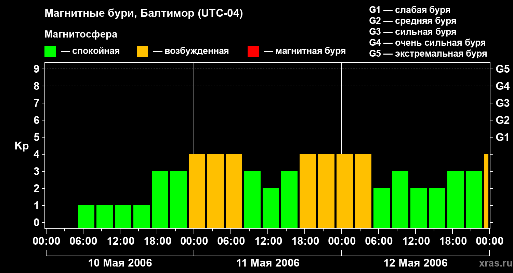Click the 18:00 time label of 10 Мая
The width and height of the screenshot is (513, 273).
[x=157, y=241]
